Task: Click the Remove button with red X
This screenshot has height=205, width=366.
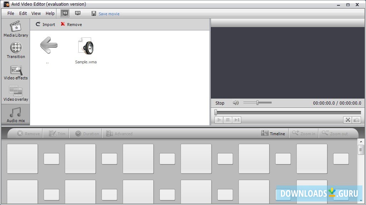Action: tap(71, 25)
